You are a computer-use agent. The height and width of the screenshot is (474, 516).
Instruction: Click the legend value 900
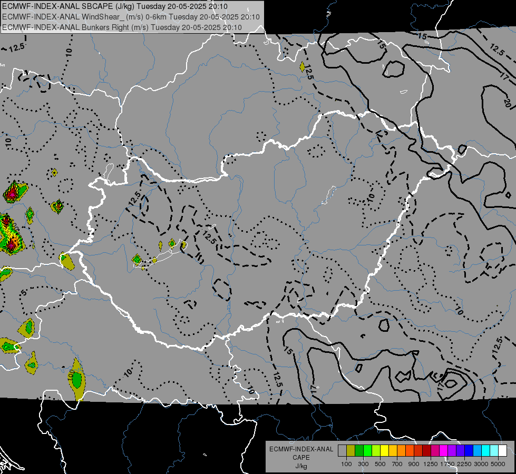(414, 464)
